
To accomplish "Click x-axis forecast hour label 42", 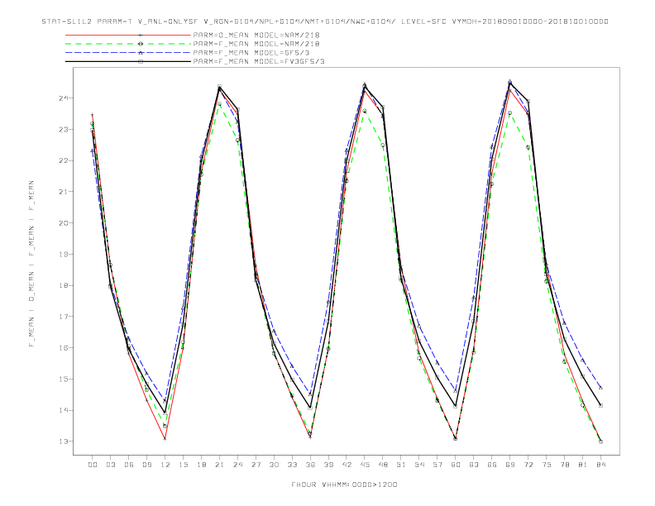I will [x=347, y=465].
